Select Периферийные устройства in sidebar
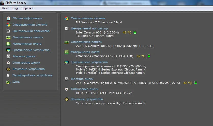Screen dimensions: 213x126 pyautogui.click(x=33, y=75)
